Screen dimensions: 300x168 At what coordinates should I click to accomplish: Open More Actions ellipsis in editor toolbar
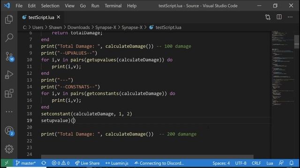point(290,17)
